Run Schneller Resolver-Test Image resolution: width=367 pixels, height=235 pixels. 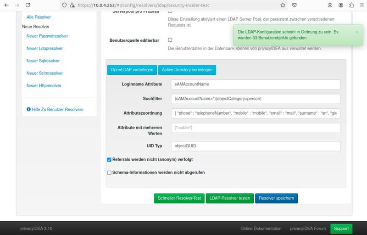tap(179, 198)
